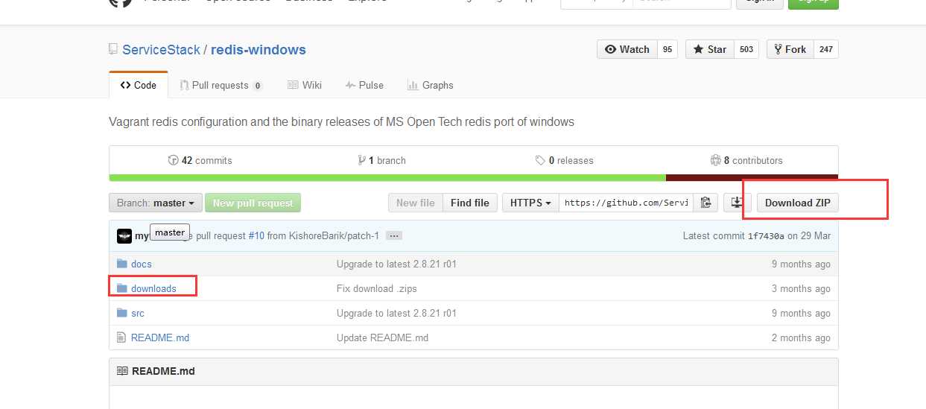View the 1 branch list
The image size is (926, 409).
click(x=381, y=160)
